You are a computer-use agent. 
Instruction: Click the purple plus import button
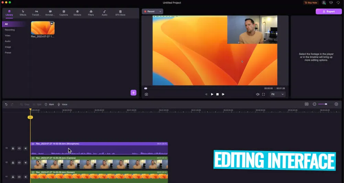pyautogui.click(x=133, y=93)
